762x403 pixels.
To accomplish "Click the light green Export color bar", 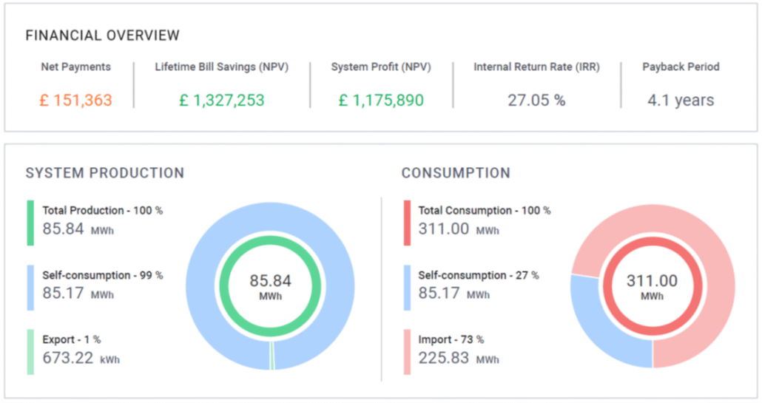I will coord(30,352).
